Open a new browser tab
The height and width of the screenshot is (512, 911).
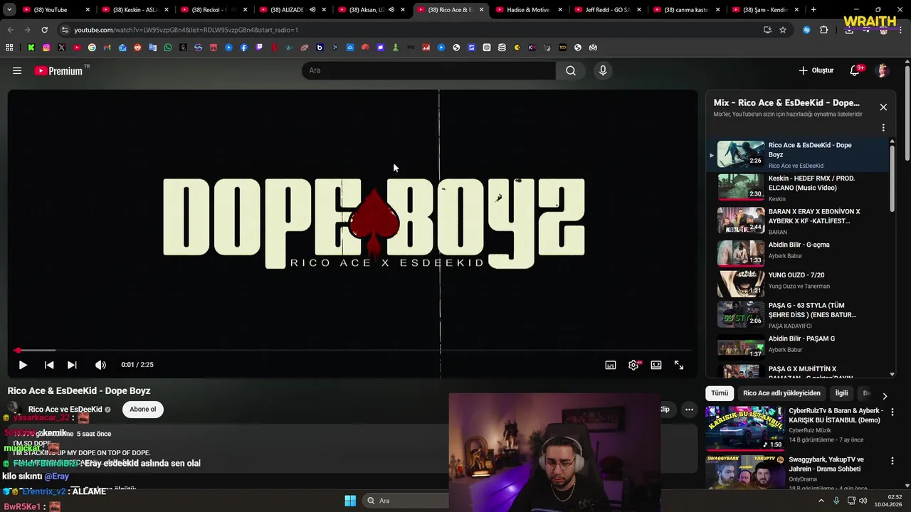click(813, 10)
